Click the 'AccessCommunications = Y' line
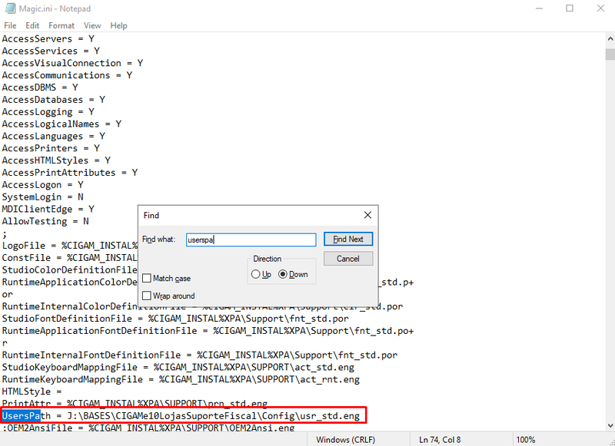 [67, 75]
